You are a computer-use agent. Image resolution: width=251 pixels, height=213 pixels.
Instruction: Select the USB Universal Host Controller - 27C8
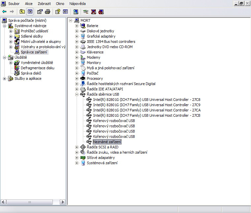click(147, 100)
